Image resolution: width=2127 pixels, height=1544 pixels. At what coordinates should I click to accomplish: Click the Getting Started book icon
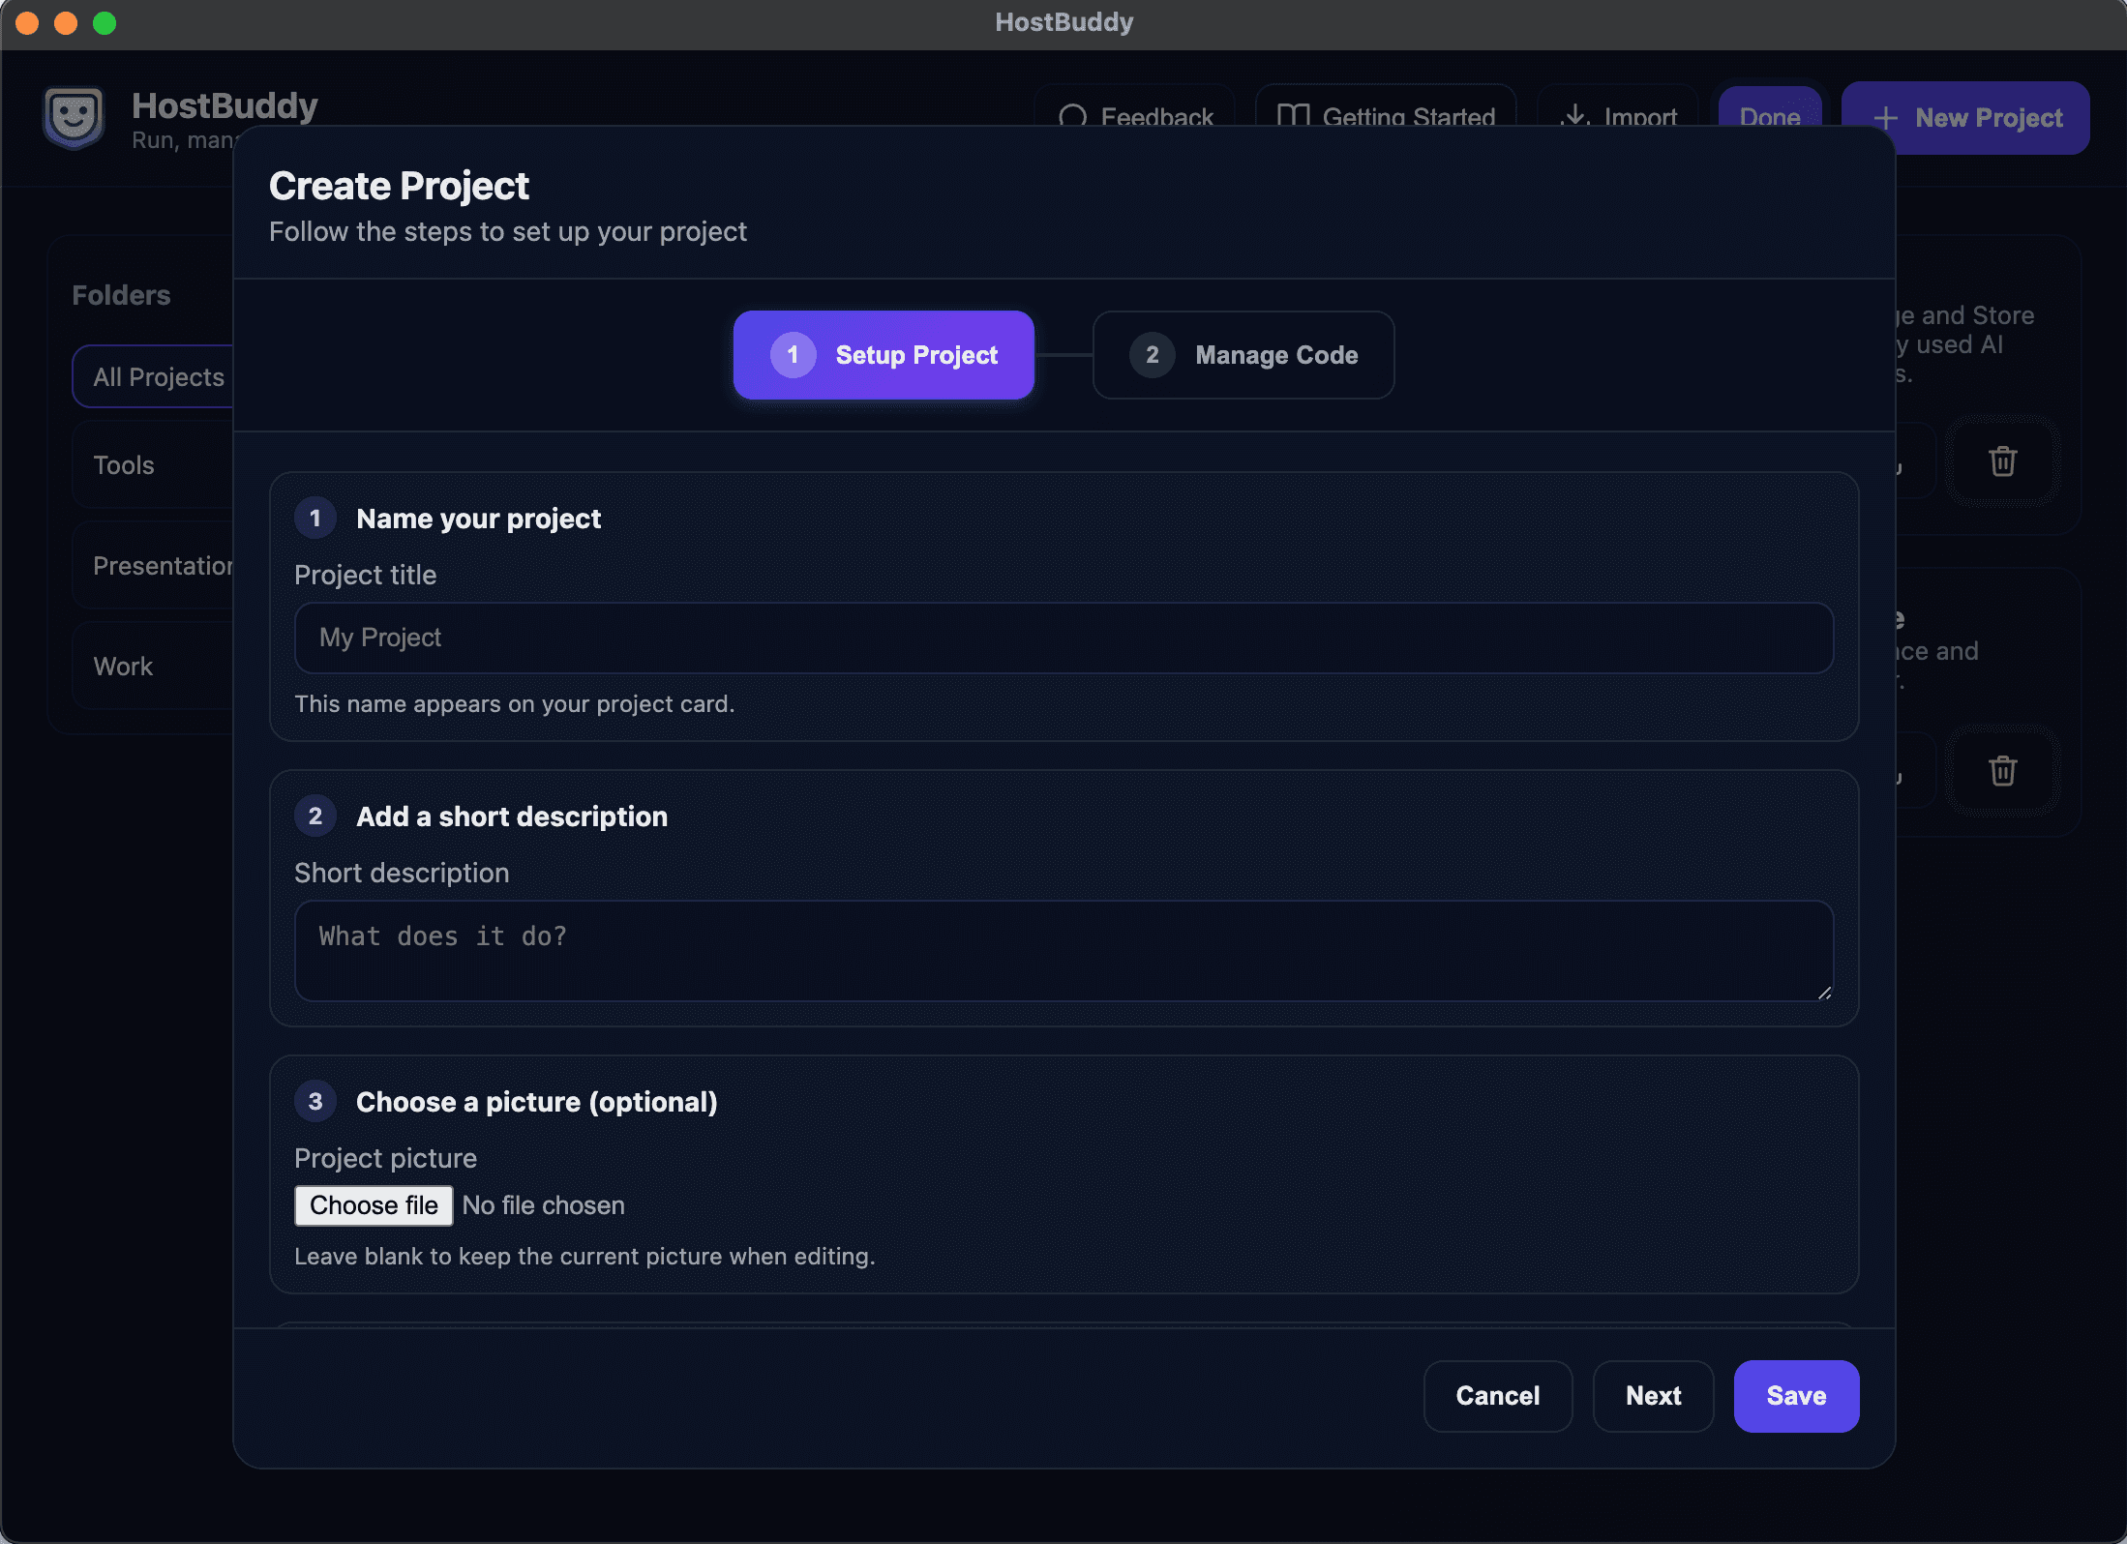pos(1294,116)
